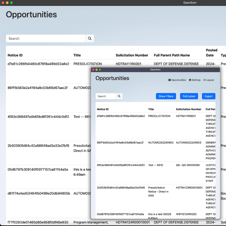
Task: Close the front OpenSam window
Action: (93, 69)
